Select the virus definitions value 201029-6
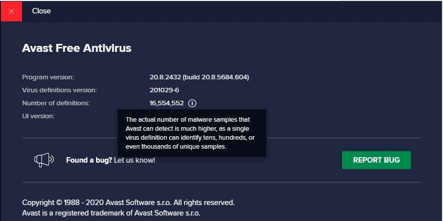443x221 pixels. pos(164,90)
